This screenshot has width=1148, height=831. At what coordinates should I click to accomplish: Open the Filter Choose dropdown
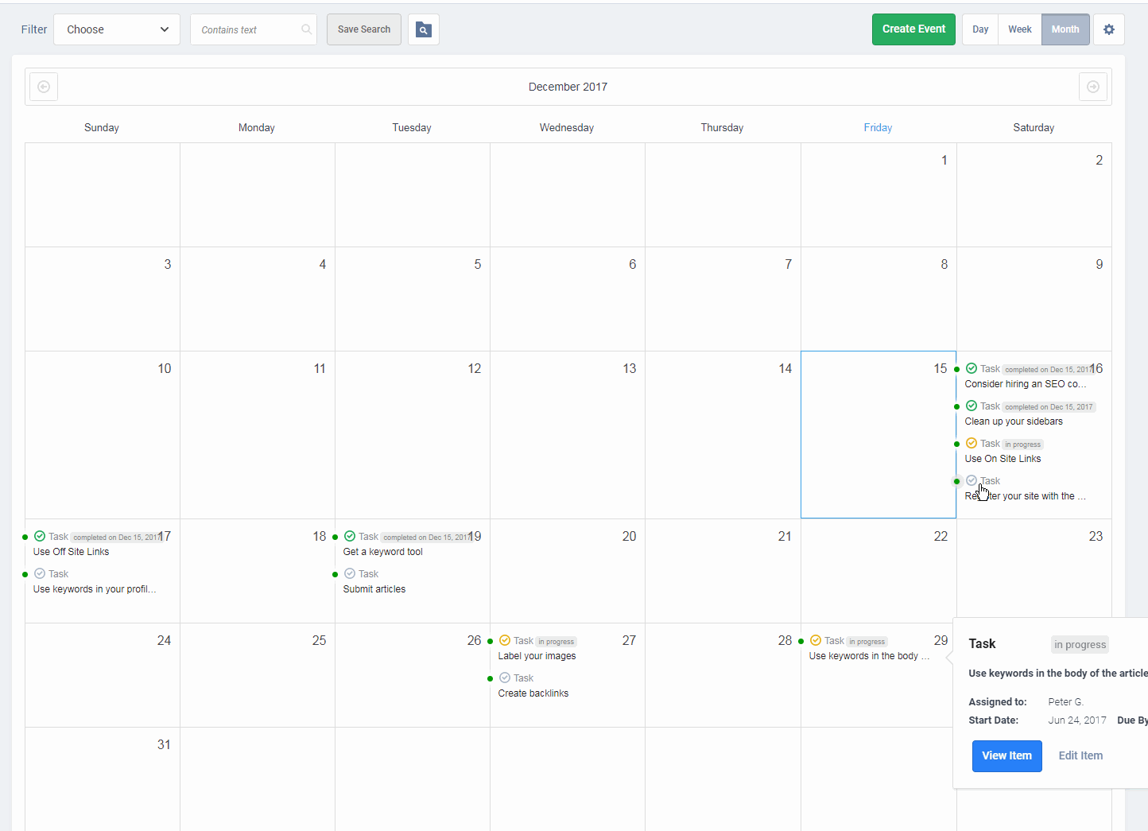click(117, 29)
